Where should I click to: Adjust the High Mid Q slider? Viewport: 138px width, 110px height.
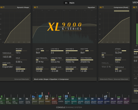(72, 51)
